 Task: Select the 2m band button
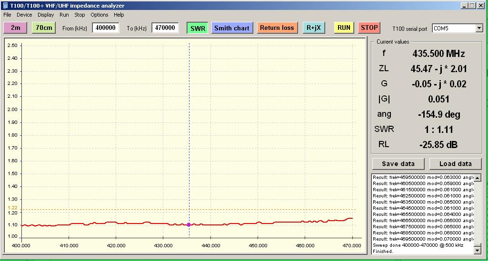pyautogui.click(x=15, y=28)
